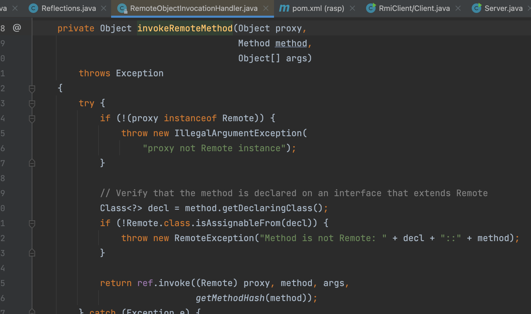Click RemoteException in throw statement
Screen dimensions: 531x314
(x=214, y=238)
